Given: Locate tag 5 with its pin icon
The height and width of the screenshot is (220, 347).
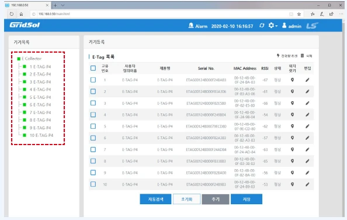Looking at the screenshot, I should (292, 126).
